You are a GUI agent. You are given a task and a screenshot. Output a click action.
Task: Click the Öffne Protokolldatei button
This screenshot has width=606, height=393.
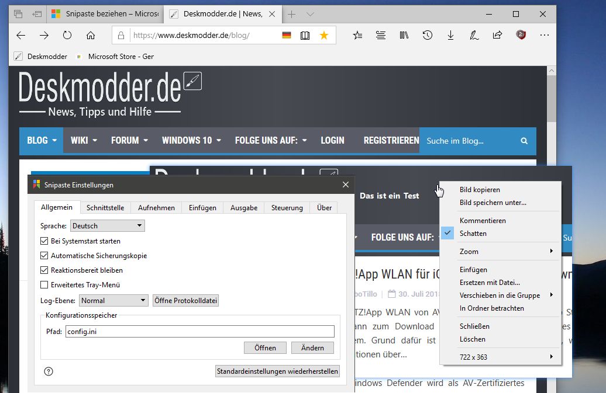click(x=185, y=300)
